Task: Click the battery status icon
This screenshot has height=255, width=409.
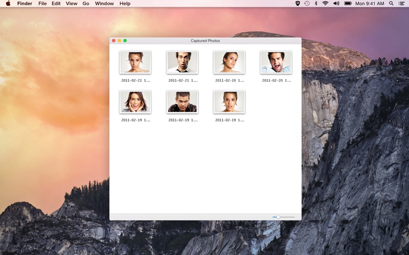Action: tap(348, 4)
